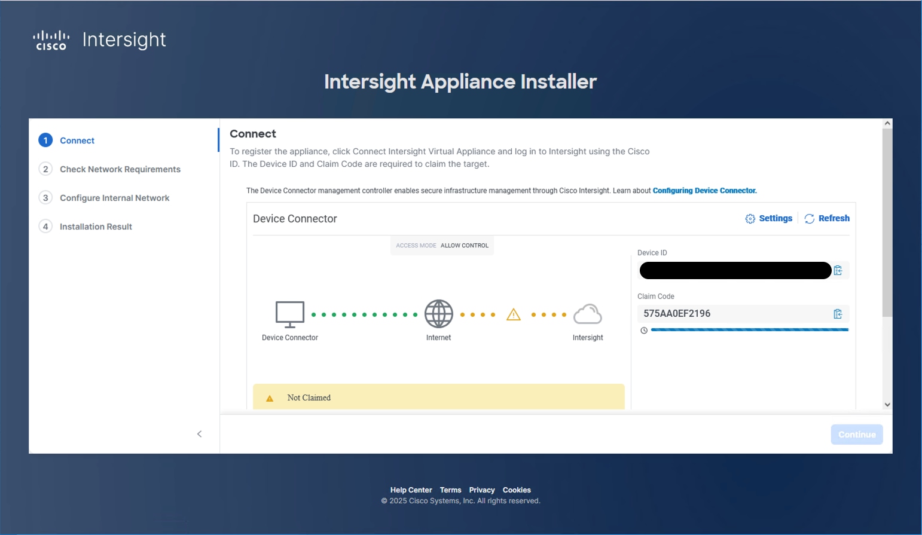Click step 1 number circle
Viewport: 922px width, 535px height.
point(45,140)
